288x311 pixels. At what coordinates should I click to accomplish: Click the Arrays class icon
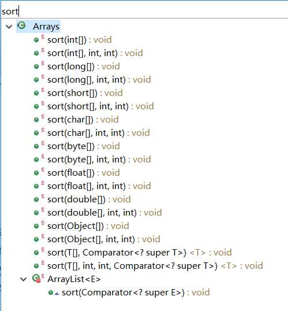[x=21, y=26]
